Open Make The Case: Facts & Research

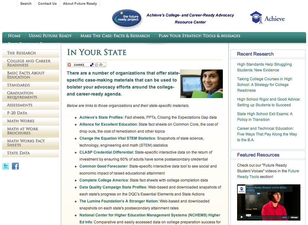click(115, 36)
